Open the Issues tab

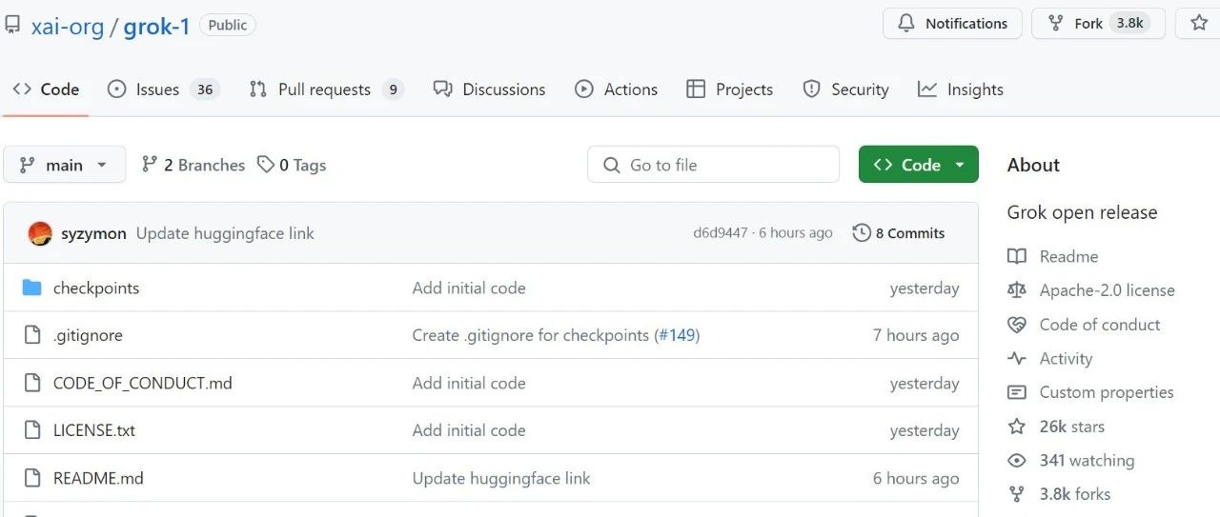coord(164,89)
